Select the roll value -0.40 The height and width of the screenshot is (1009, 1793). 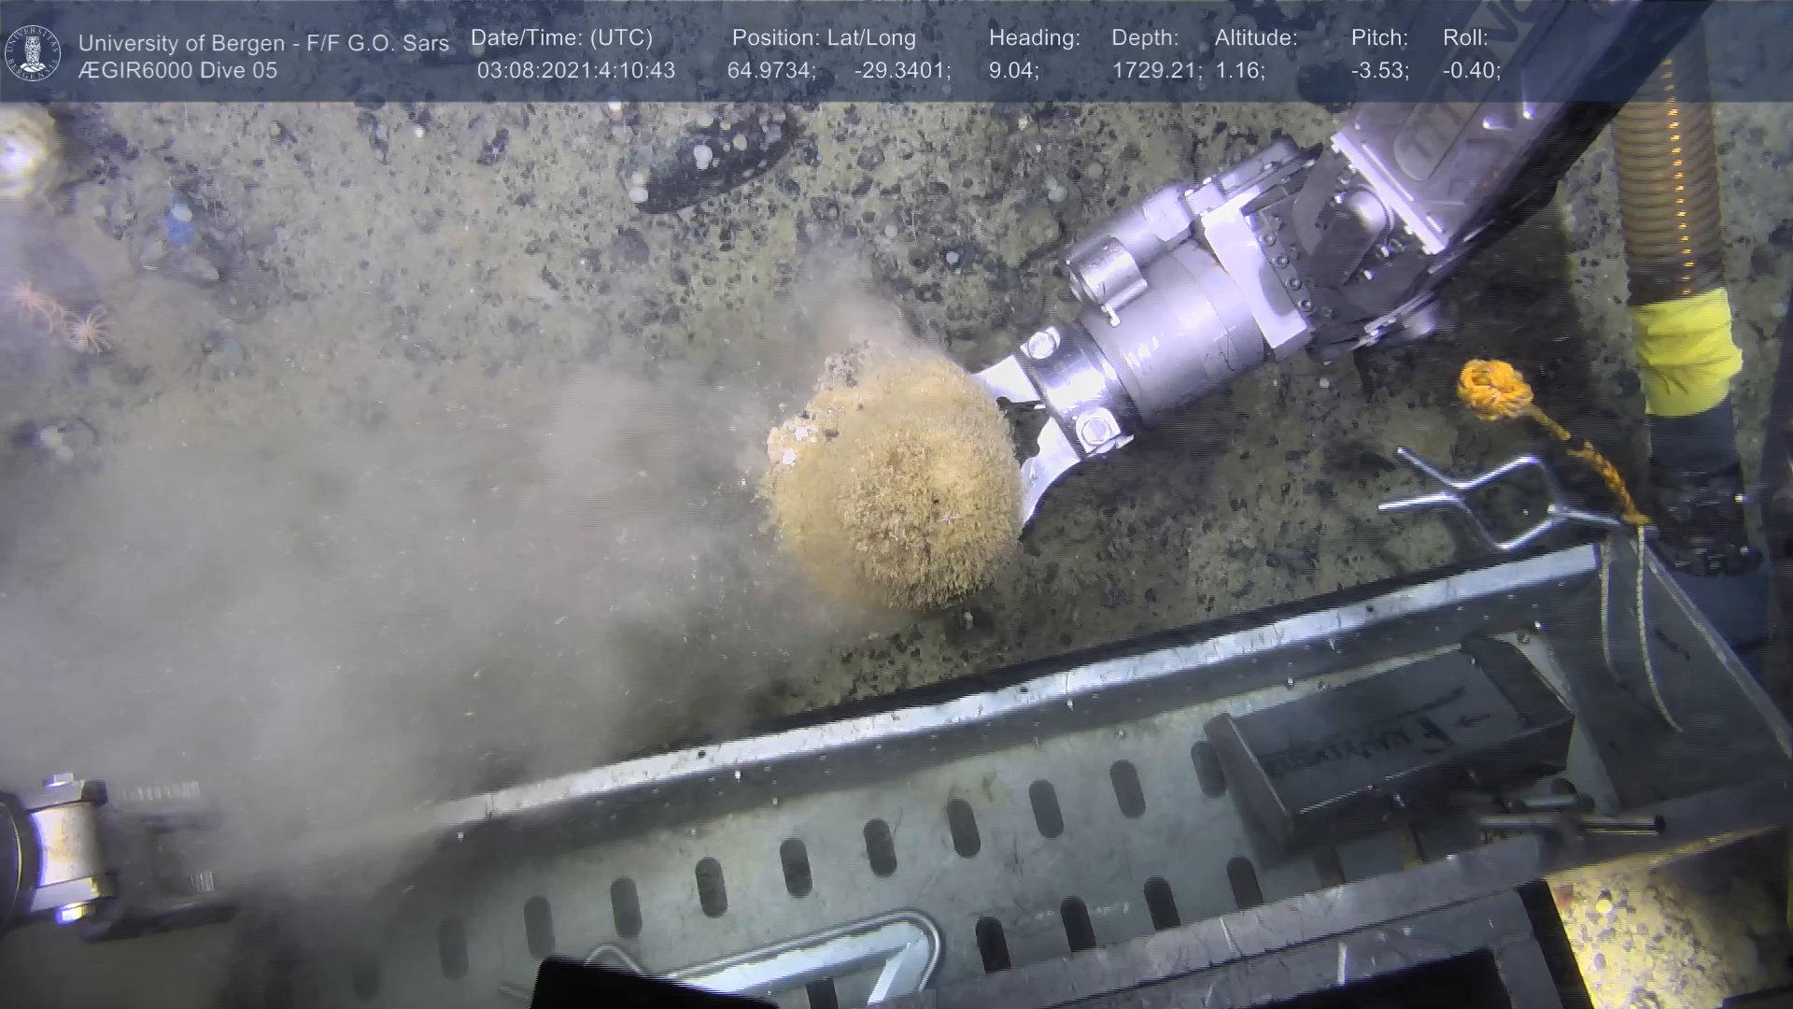point(1471,71)
